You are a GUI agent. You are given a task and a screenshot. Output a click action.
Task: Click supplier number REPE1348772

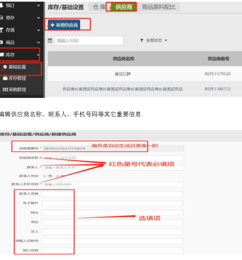pos(217,89)
